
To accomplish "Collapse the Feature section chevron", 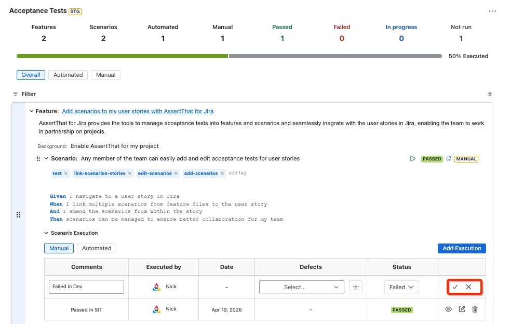I will point(32,111).
